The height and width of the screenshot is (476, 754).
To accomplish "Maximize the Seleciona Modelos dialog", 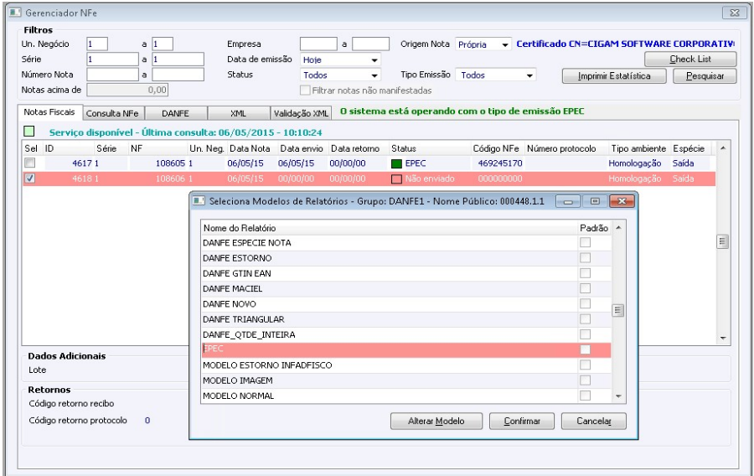I will [593, 202].
